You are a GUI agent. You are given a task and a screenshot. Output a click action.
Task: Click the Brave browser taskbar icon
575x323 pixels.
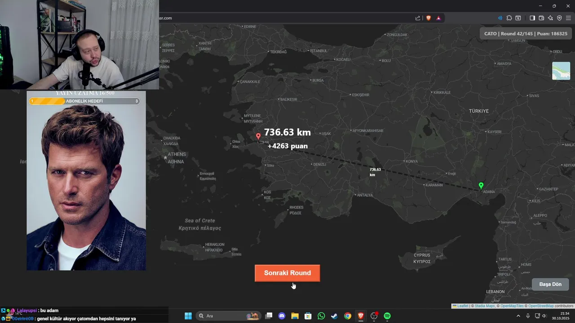[x=361, y=316]
